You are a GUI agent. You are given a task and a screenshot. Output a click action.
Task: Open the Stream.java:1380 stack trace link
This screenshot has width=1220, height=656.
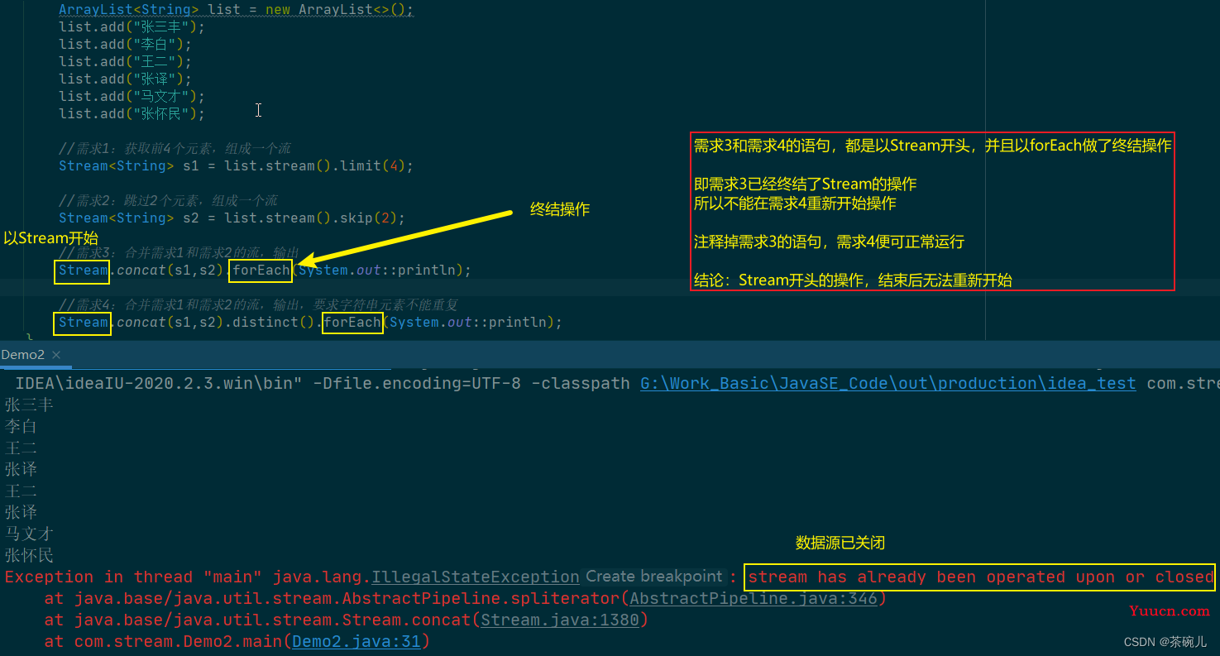click(559, 620)
